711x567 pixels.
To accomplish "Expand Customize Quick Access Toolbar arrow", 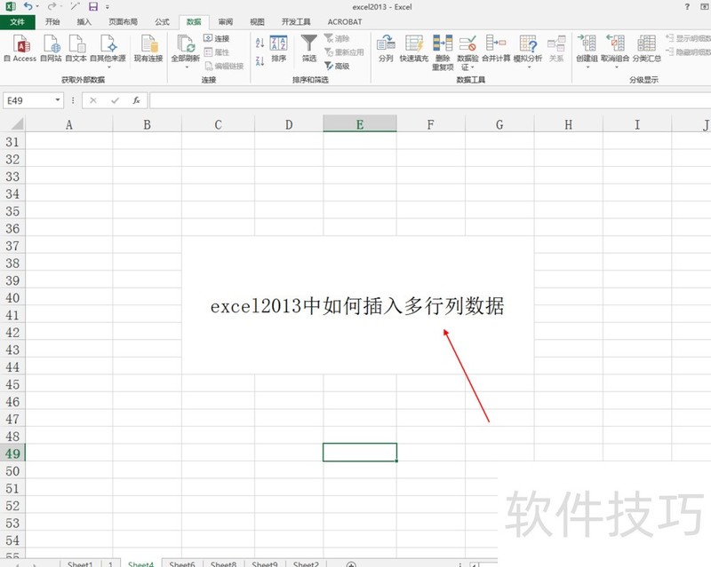I will tap(108, 7).
